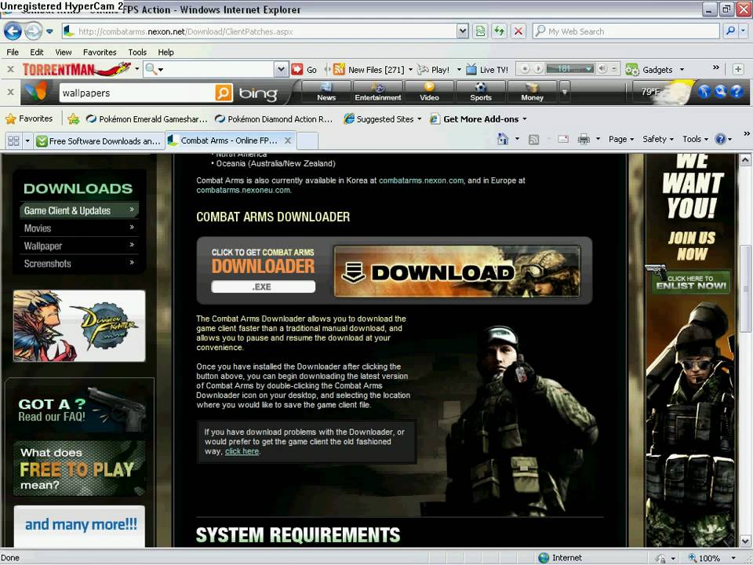Image resolution: width=753 pixels, height=565 pixels.
Task: Click the Bing wallpapers search field
Action: (x=136, y=93)
